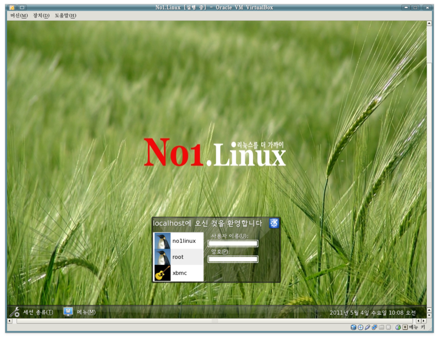Open the 머신(M) menu

[x=19, y=15]
